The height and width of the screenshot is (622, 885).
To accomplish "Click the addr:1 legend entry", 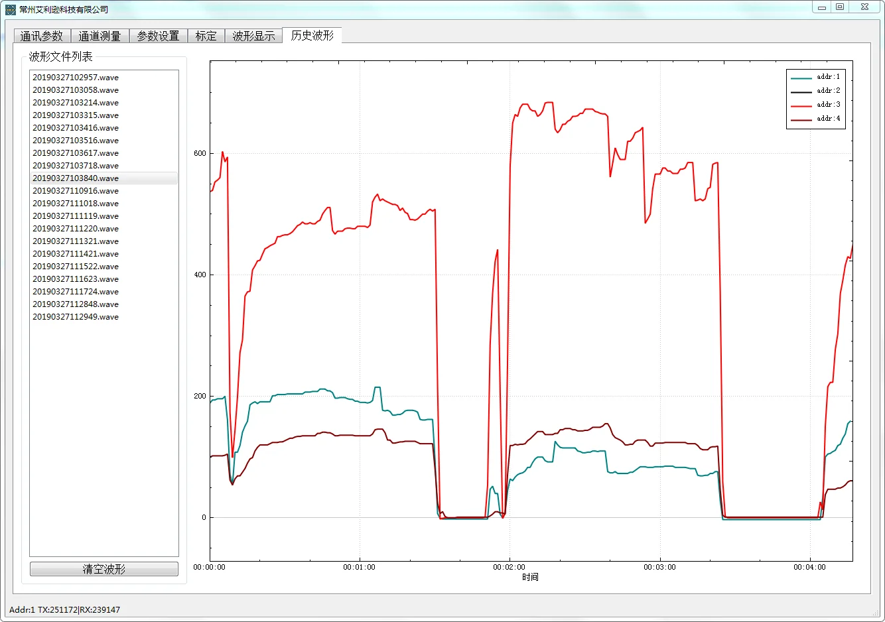I will coord(815,77).
